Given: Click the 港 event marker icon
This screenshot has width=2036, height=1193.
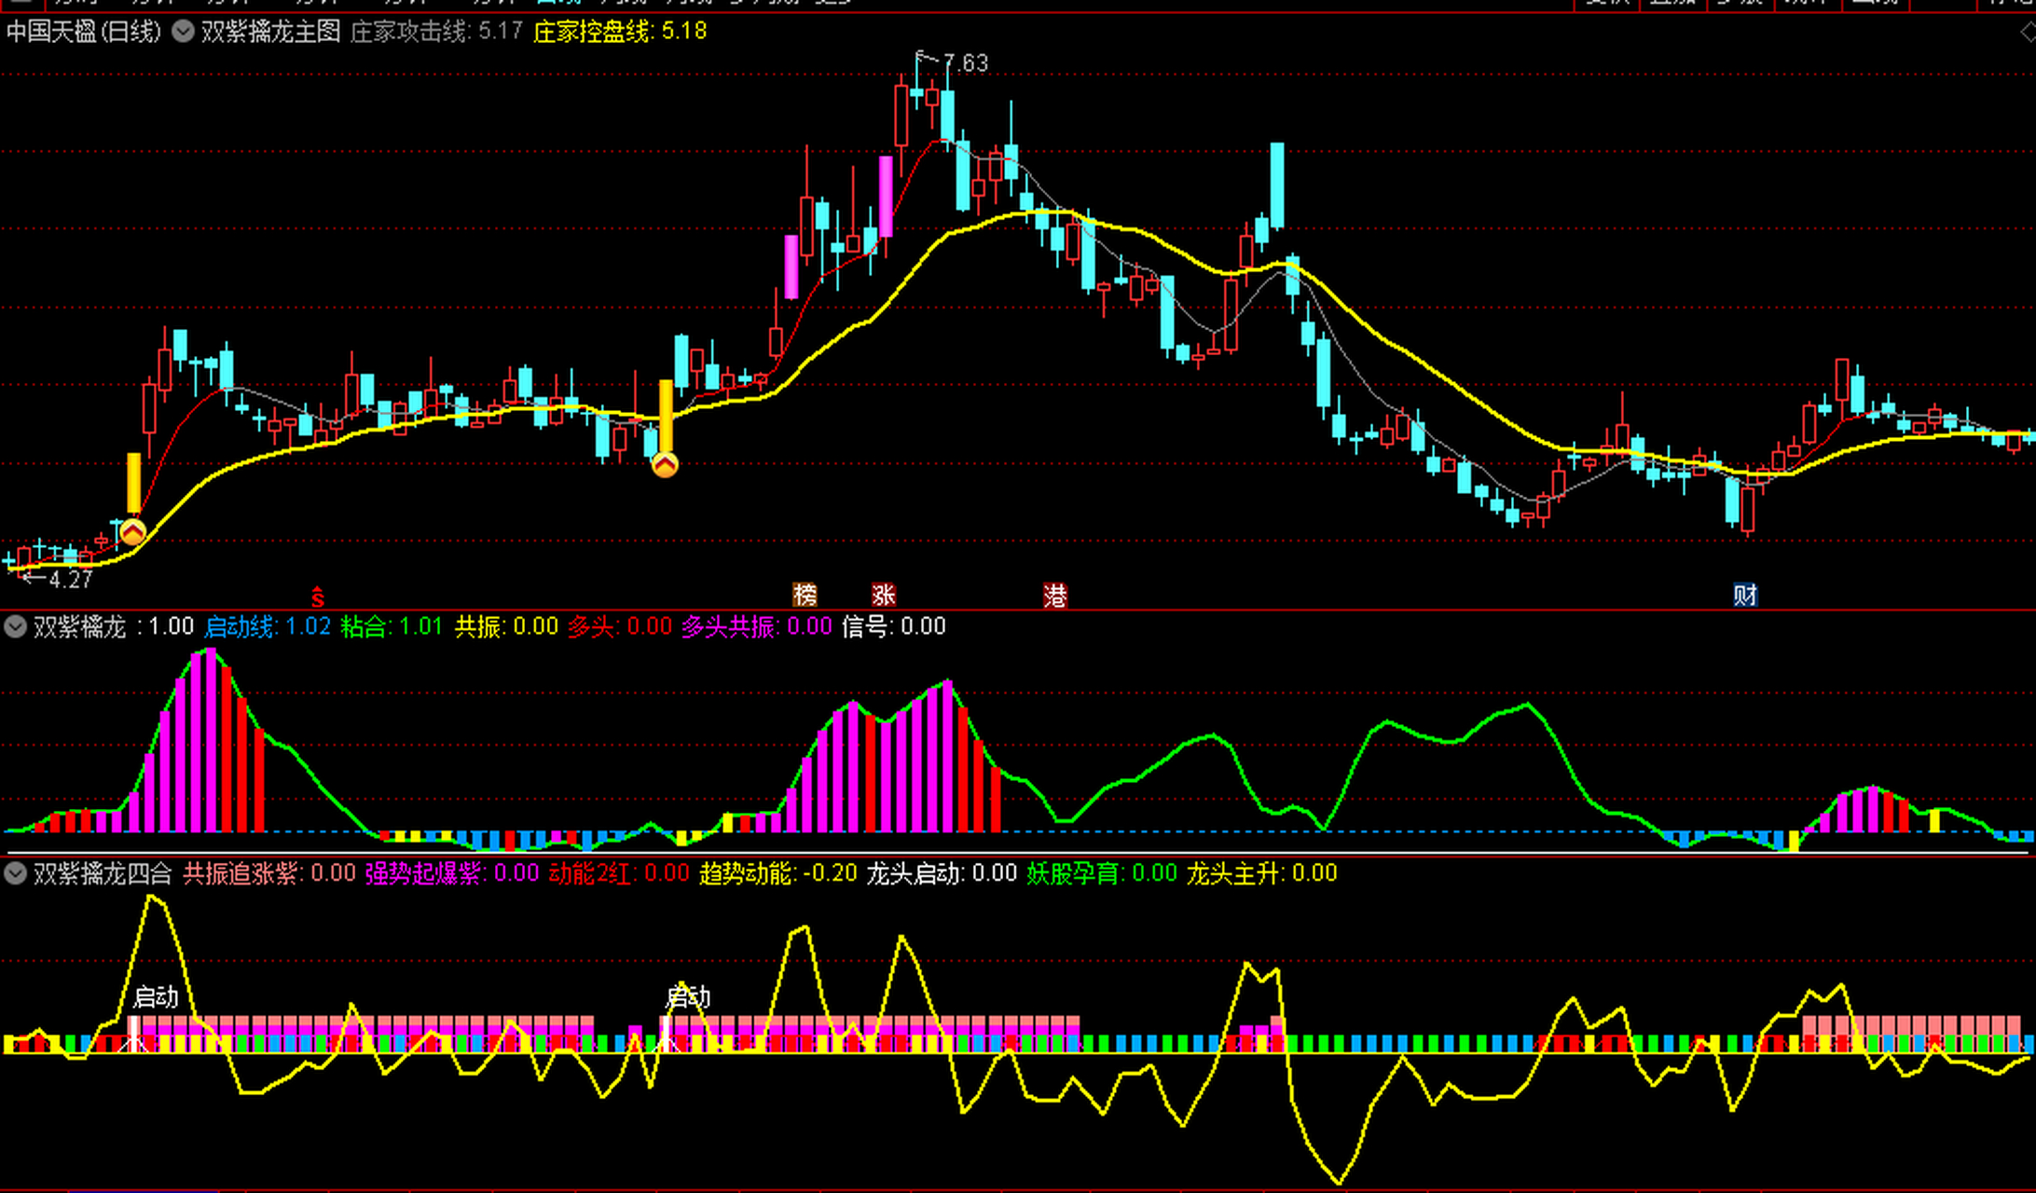Looking at the screenshot, I should tap(1054, 596).
